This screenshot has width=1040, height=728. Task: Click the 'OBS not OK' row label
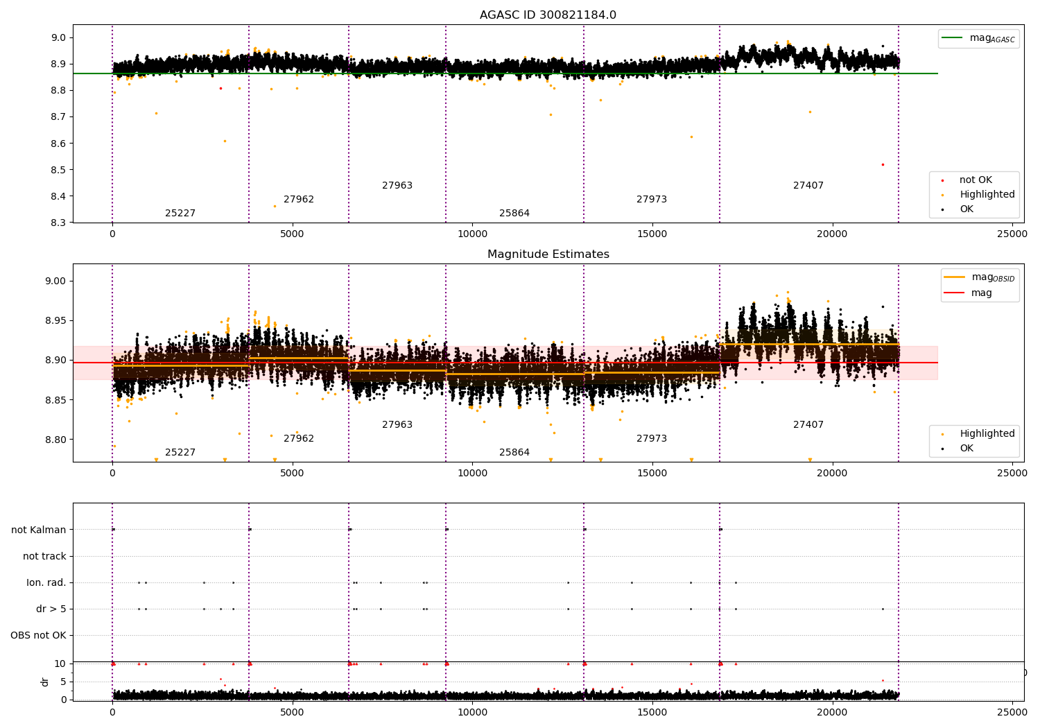tap(38, 636)
